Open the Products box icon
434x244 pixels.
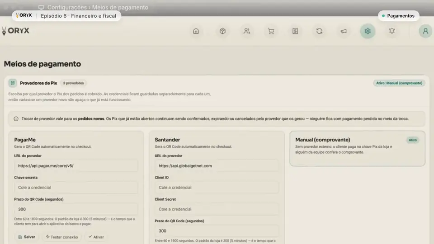(x=222, y=31)
